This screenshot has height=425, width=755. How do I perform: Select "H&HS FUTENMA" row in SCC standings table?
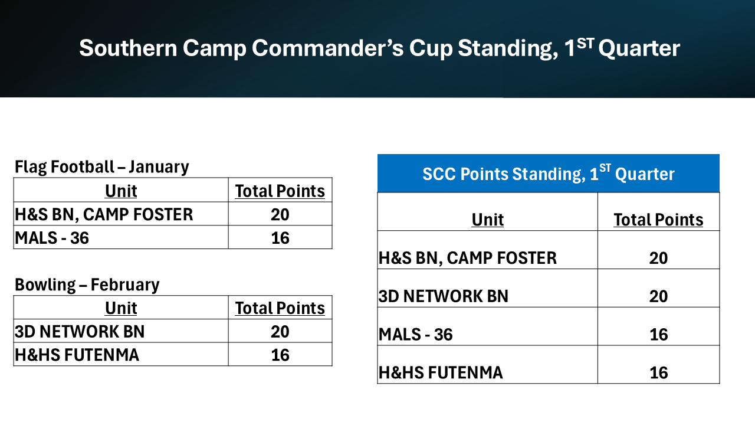(441, 372)
